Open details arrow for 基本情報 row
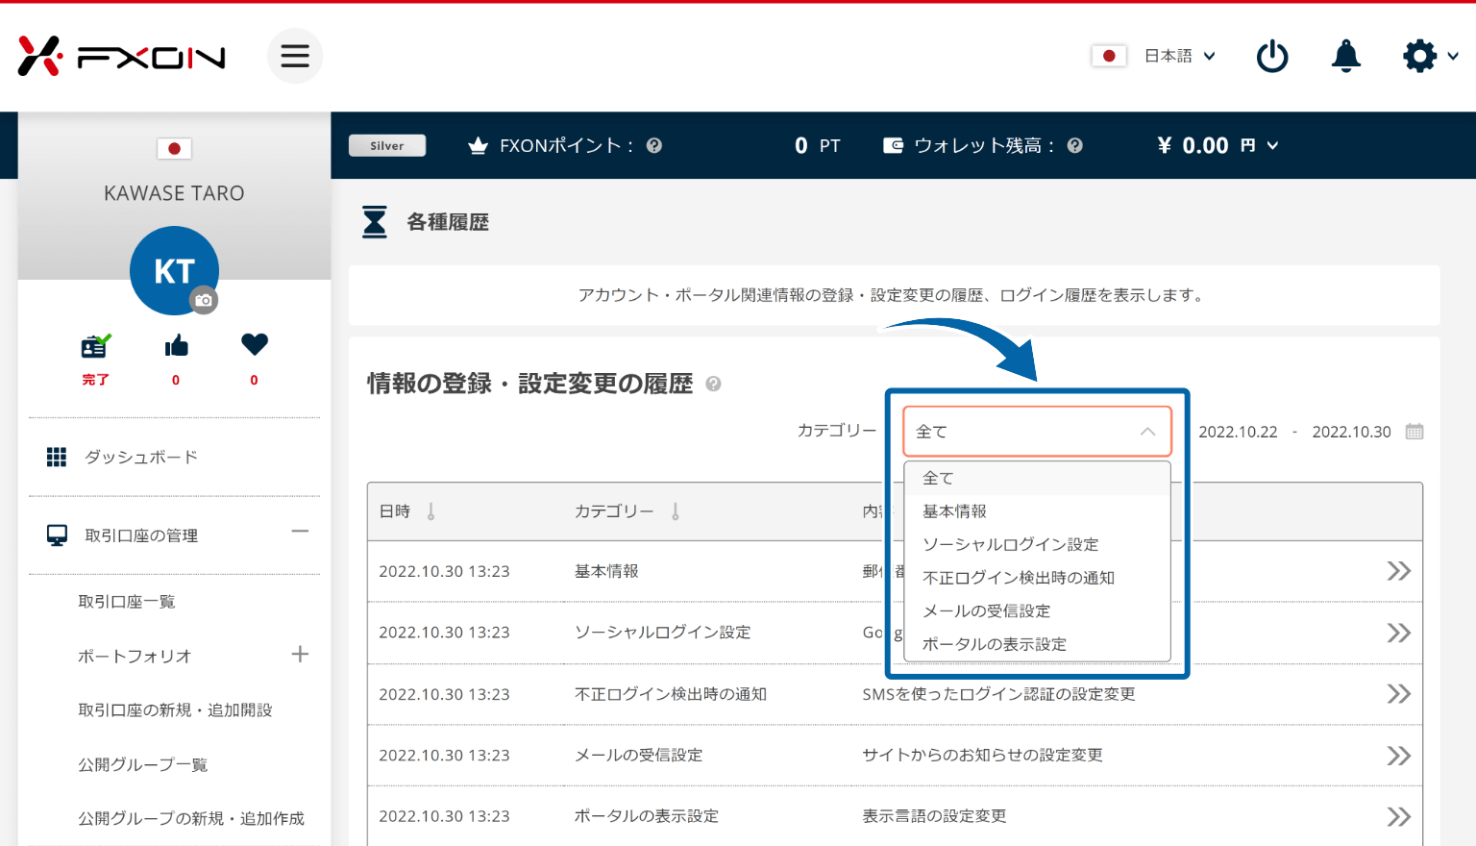The width and height of the screenshot is (1476, 846). point(1398,571)
